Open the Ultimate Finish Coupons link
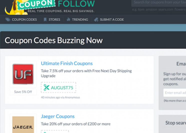 (67, 63)
